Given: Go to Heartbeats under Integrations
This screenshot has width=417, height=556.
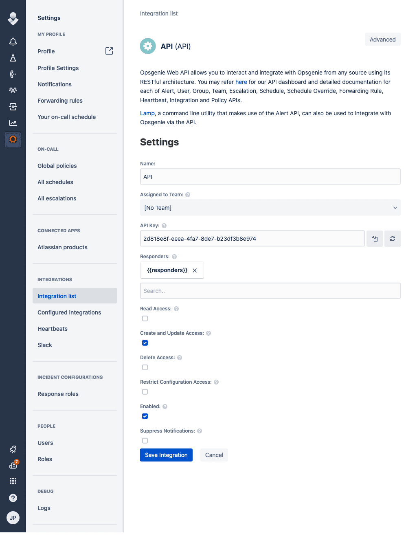Looking at the screenshot, I should click(x=52, y=329).
